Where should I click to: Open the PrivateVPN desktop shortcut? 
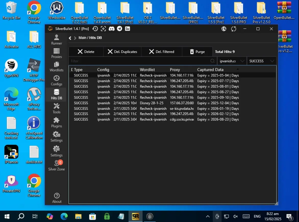tap(11, 184)
